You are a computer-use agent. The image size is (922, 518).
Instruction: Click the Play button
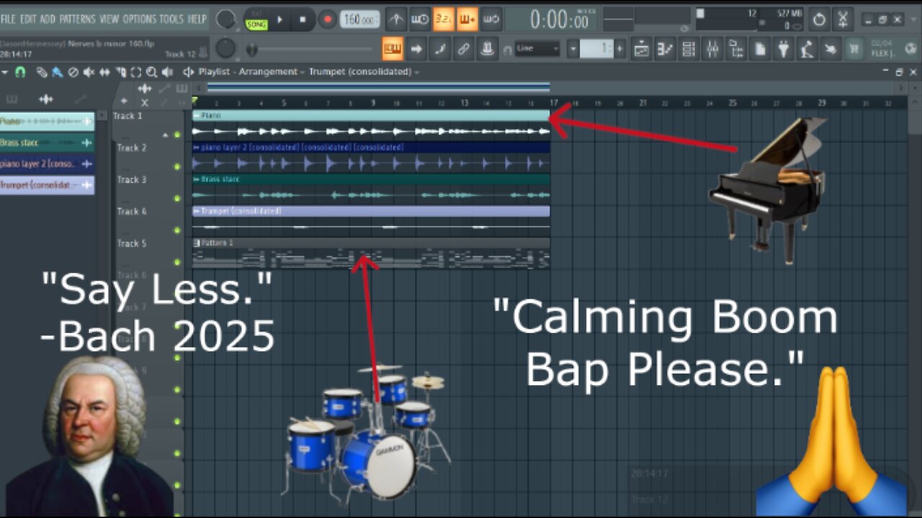tap(280, 19)
